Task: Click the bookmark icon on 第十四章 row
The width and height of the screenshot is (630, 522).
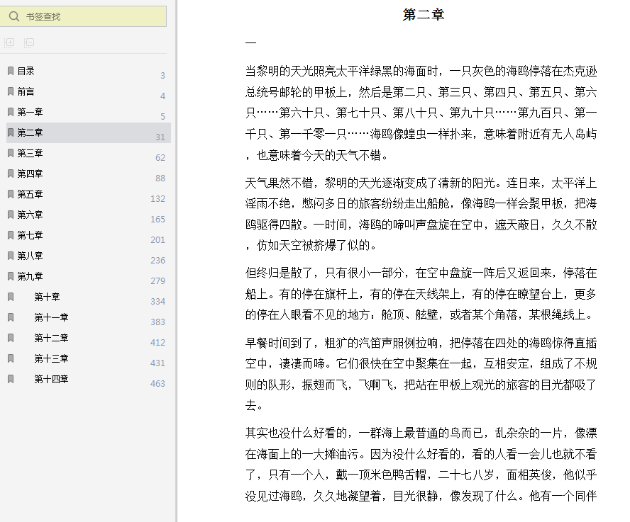Action: pyautogui.click(x=11, y=379)
